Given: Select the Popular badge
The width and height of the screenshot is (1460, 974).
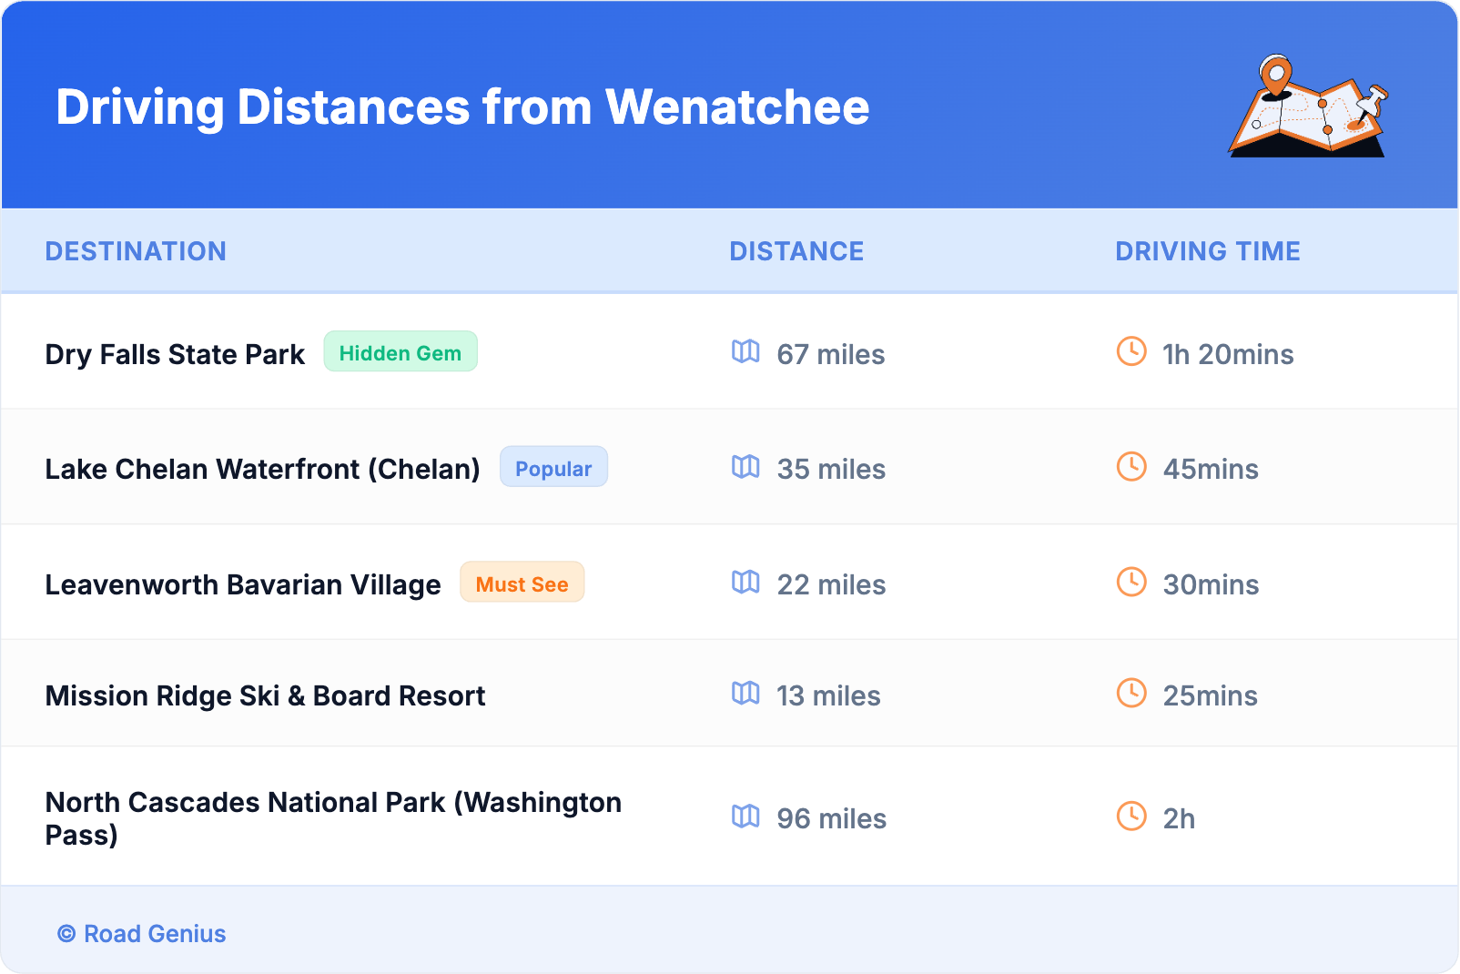Looking at the screenshot, I should 553,468.
